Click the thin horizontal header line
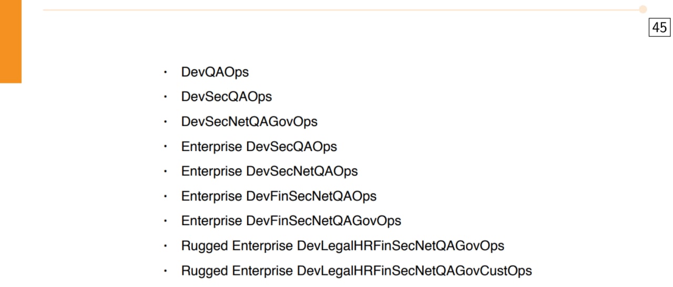This screenshot has width=673, height=287. pyautogui.click(x=341, y=9)
